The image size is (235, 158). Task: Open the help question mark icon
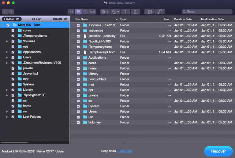tap(125, 12)
